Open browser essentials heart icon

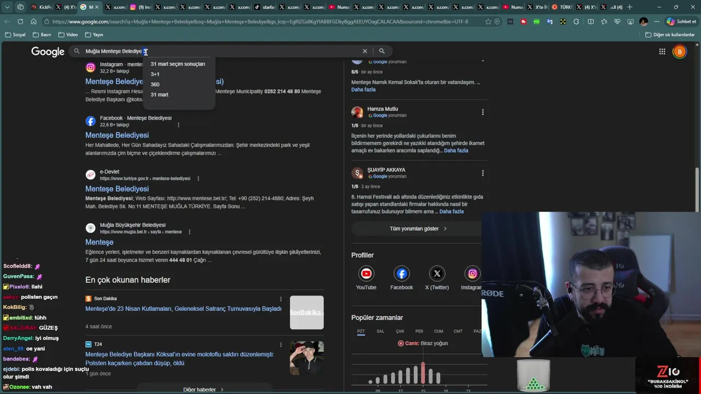617,21
